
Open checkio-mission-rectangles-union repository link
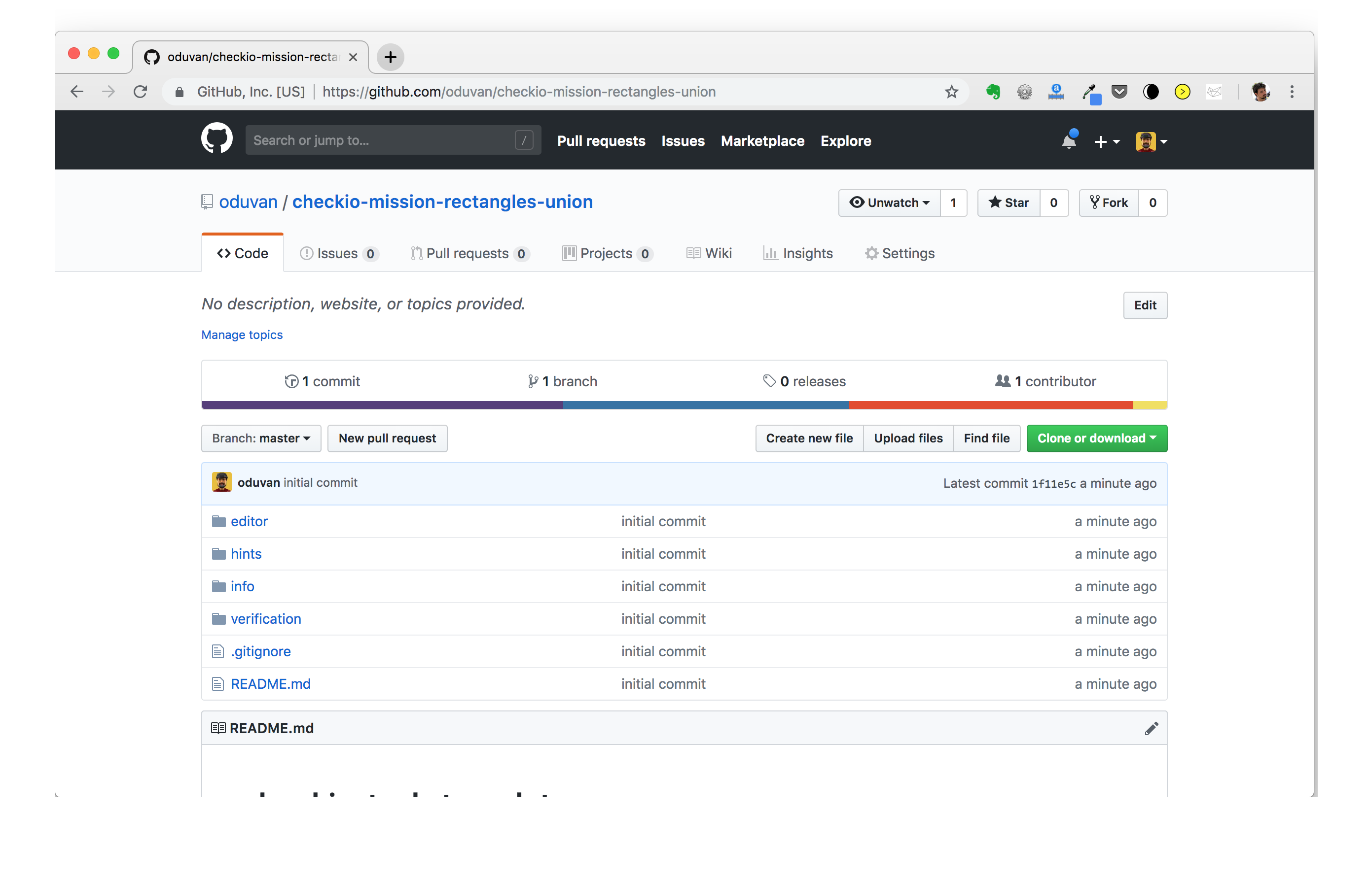point(442,202)
